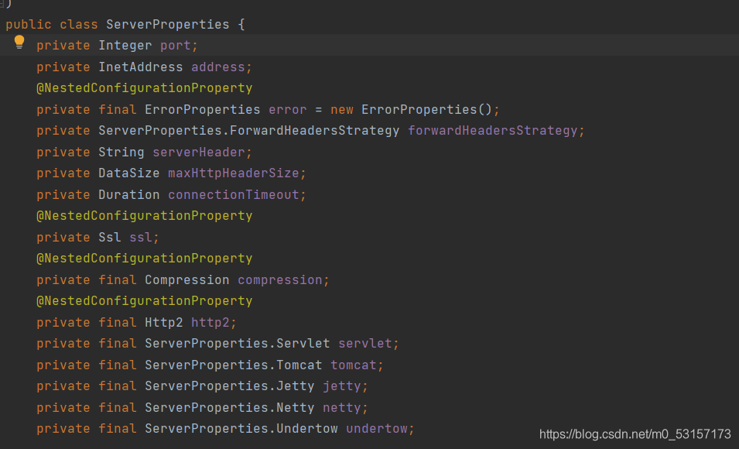Click the Compression type name
739x449 pixels.
186,279
